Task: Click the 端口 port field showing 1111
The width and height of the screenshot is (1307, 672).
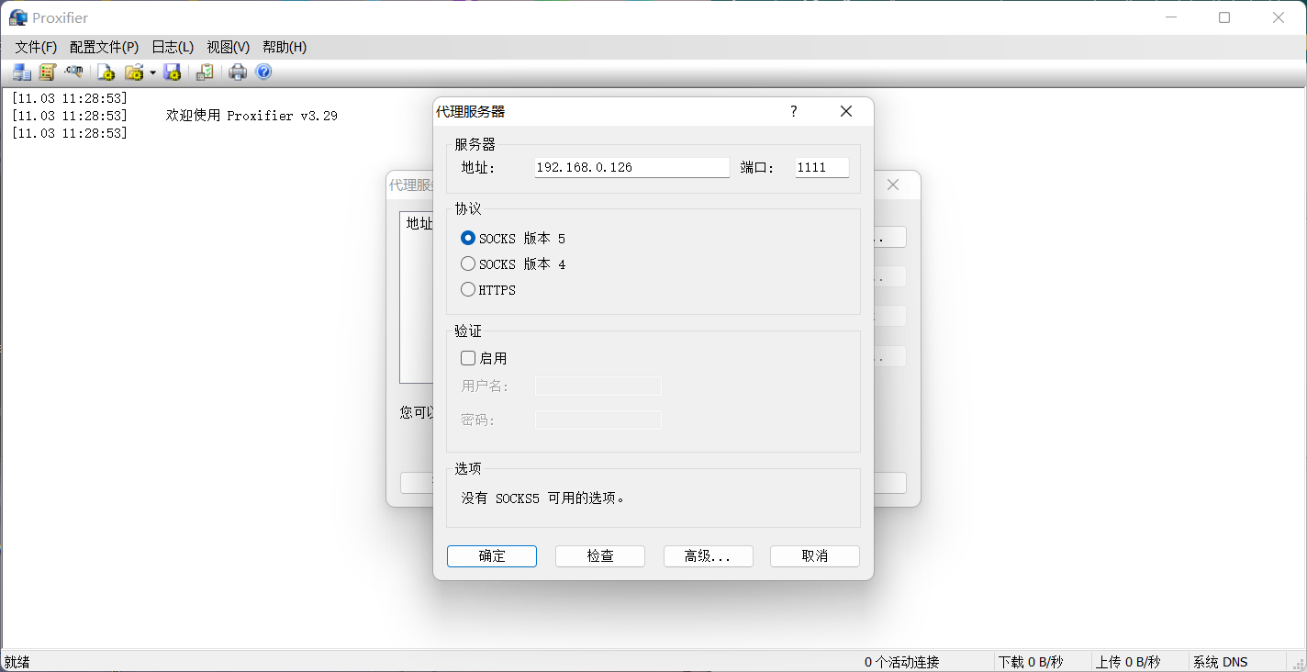Action: click(822, 167)
